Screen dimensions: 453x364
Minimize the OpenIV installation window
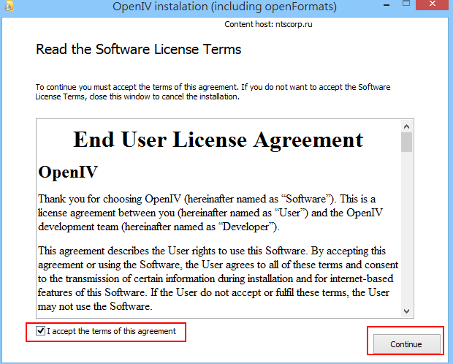[x=387, y=5]
